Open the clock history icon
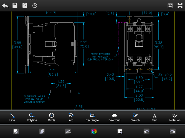 click(35, 6)
